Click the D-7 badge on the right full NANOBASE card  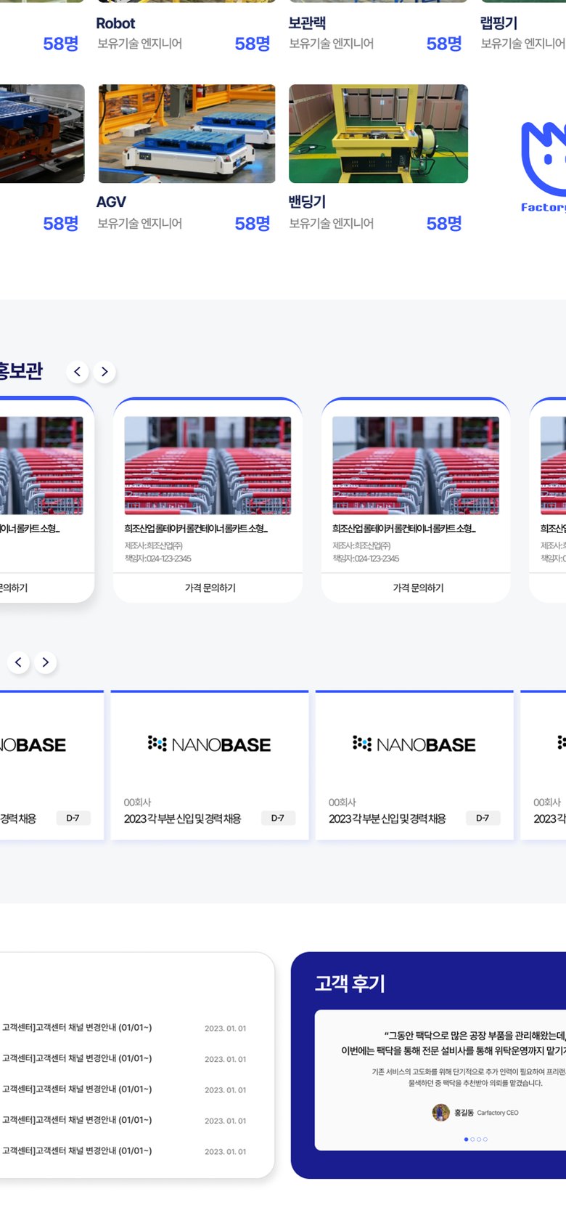(x=483, y=818)
